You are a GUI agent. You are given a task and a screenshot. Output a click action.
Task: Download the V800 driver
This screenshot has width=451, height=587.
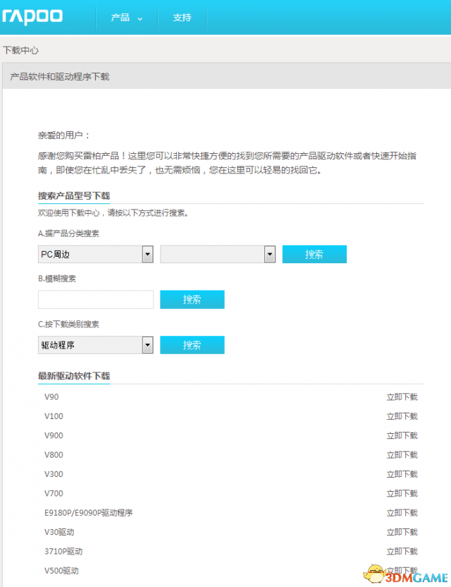[402, 455]
